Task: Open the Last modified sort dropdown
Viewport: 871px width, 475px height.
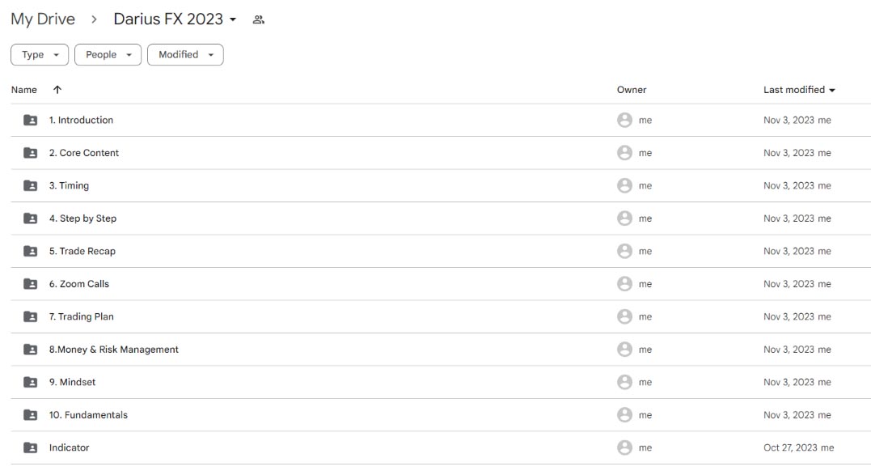Action: tap(799, 90)
